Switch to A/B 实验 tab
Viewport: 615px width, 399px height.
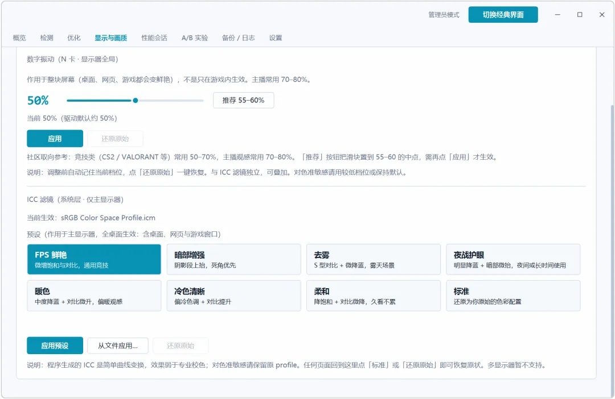[x=195, y=38]
